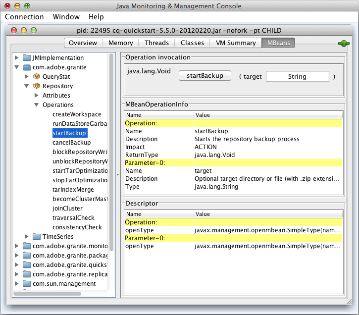
Task: Select the cancelBackup operation
Action: pyautogui.click(x=72, y=142)
